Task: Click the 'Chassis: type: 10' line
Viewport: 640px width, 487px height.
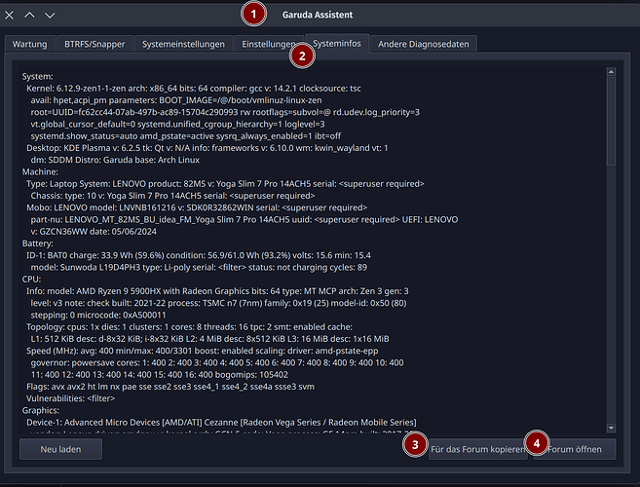Action: (172, 196)
